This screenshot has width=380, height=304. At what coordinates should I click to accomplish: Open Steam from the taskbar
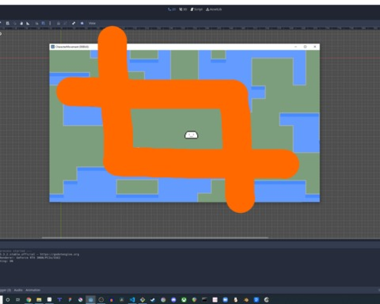[153, 300]
